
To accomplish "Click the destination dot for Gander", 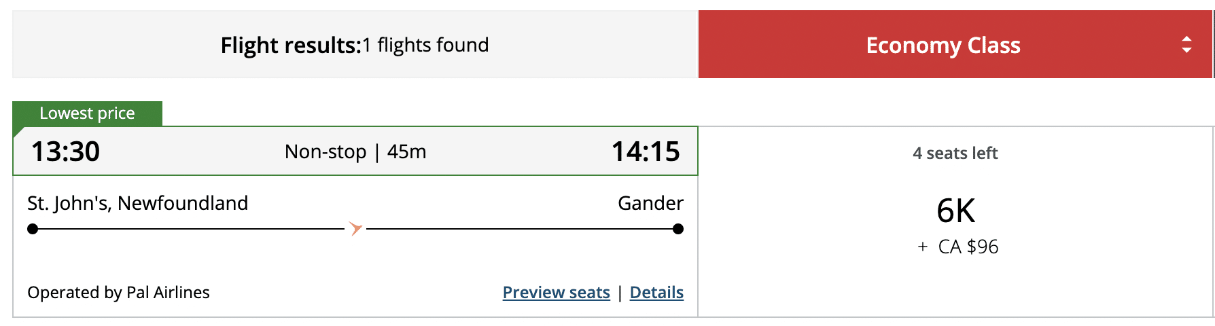I will tap(677, 229).
